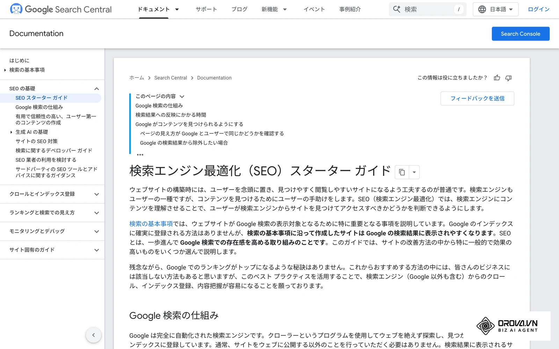
Task: Open the ドキュメント dropdown arrow
Action: 177,9
